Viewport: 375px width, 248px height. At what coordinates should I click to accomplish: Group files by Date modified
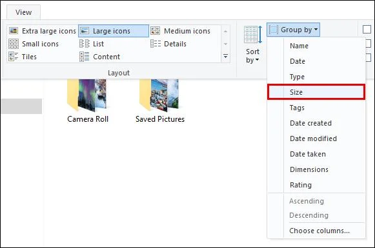(316, 138)
